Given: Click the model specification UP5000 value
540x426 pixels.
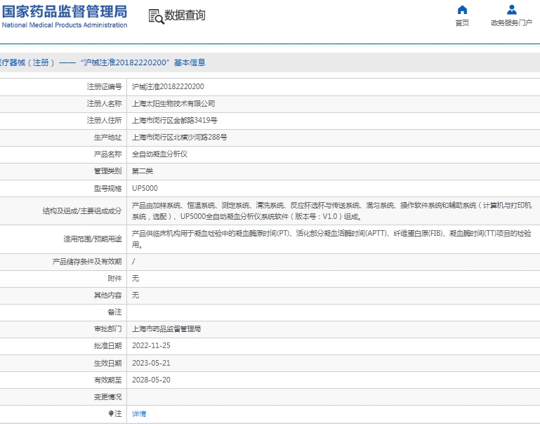Looking at the screenshot, I should pyautogui.click(x=145, y=188).
